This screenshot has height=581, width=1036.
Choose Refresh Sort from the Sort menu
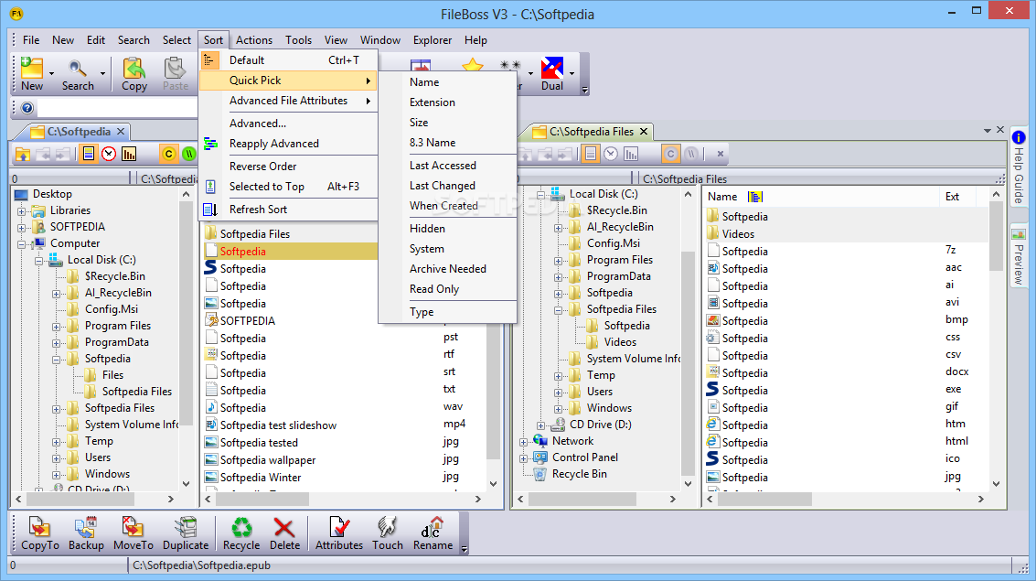pyautogui.click(x=289, y=210)
